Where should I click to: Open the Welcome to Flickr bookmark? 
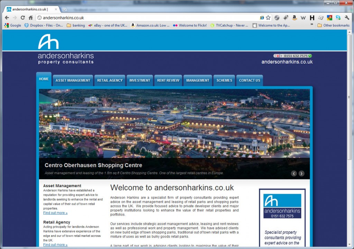click(x=190, y=25)
